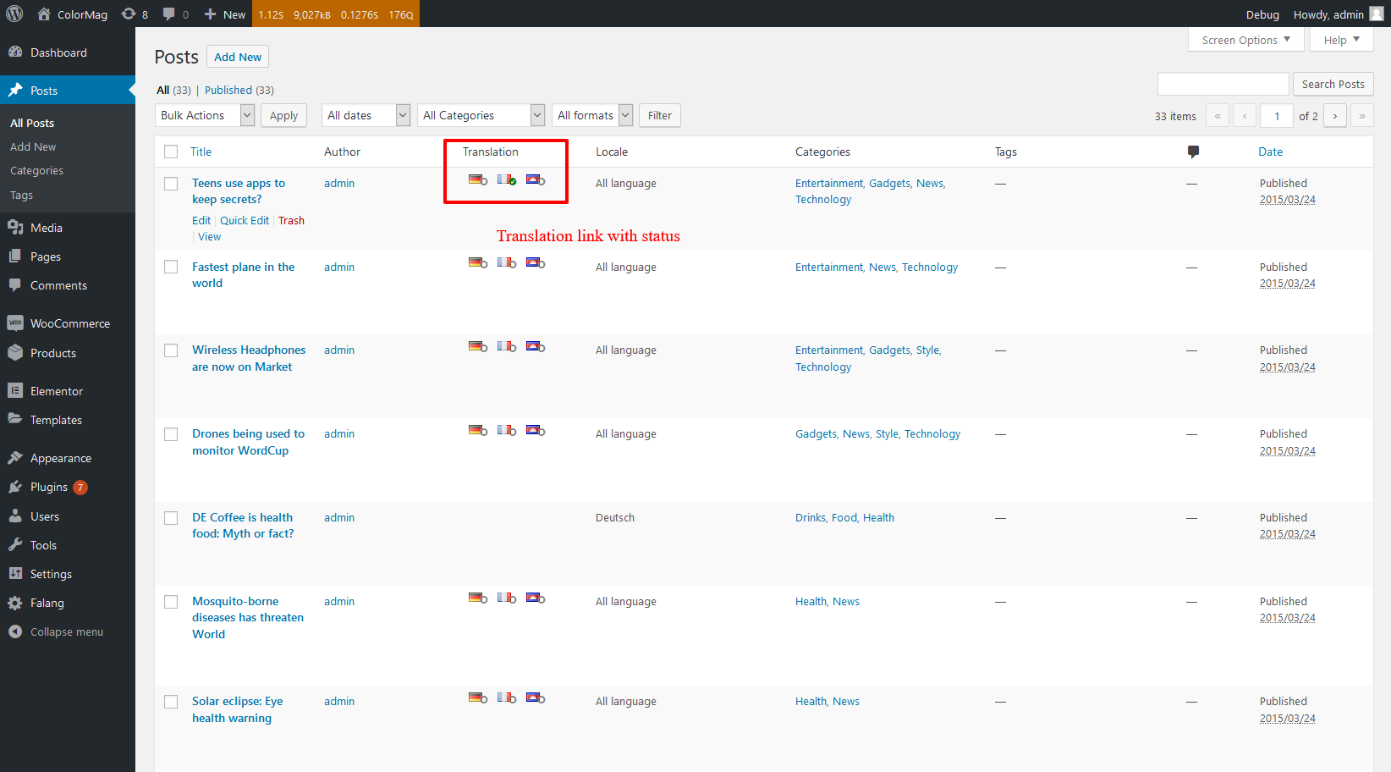Check the Solar eclipse post checkbox
This screenshot has height=772, width=1391.
click(x=171, y=702)
